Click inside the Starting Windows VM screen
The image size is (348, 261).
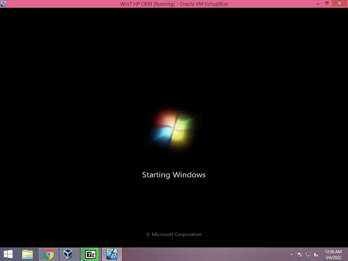pos(174,127)
